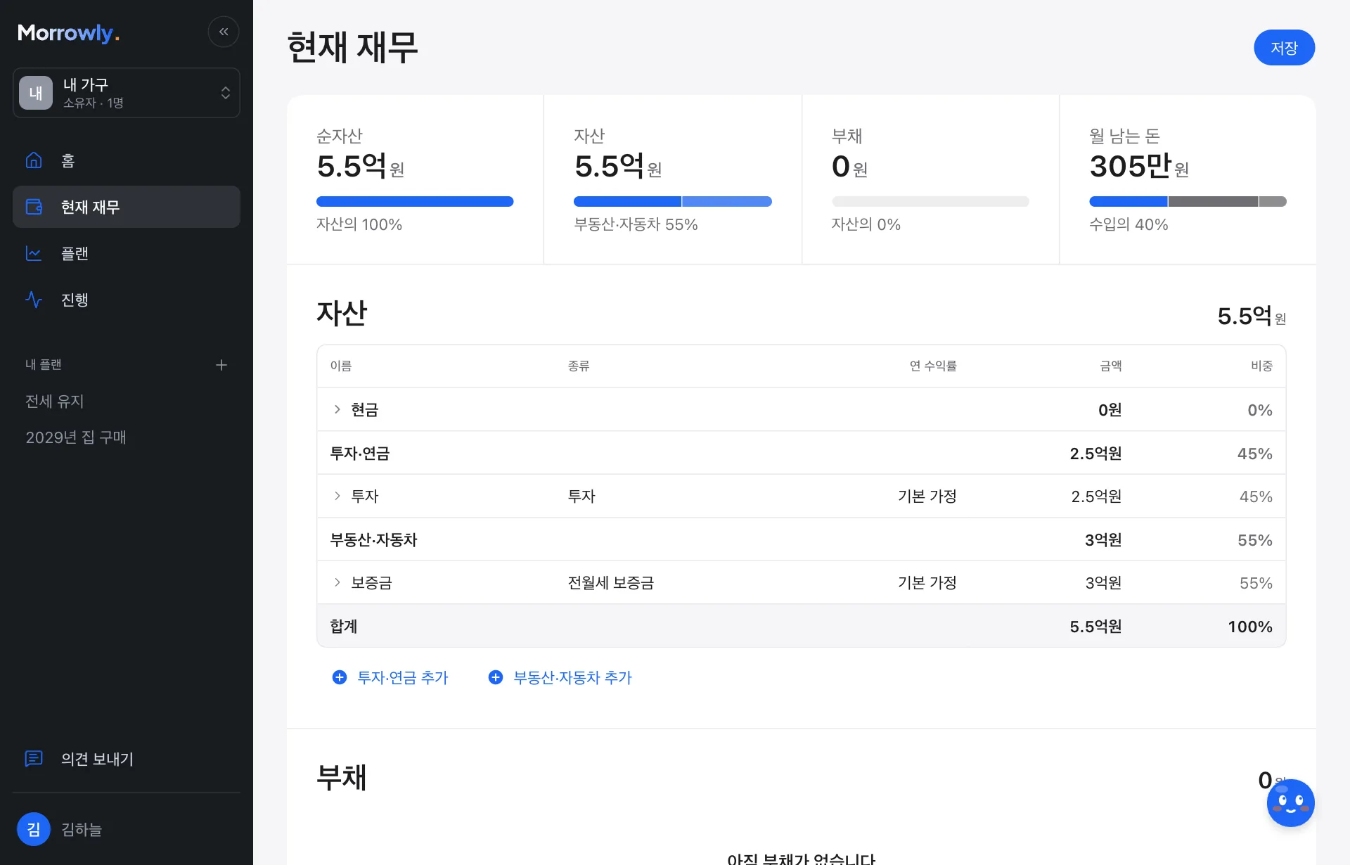Expand the 현금 row
Viewport: 1350px width, 865px height.
337,409
